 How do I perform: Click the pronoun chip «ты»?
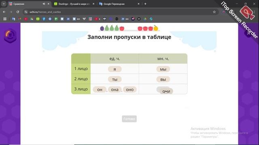[x=115, y=79]
